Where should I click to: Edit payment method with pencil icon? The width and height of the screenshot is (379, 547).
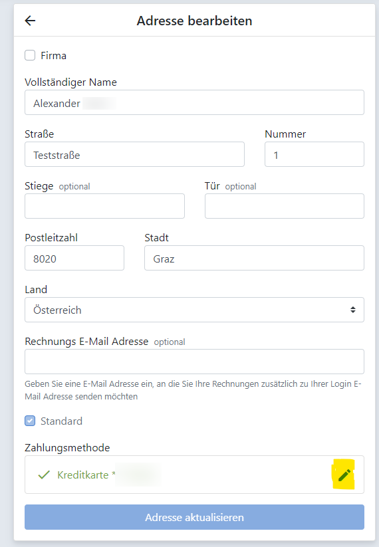click(x=344, y=475)
